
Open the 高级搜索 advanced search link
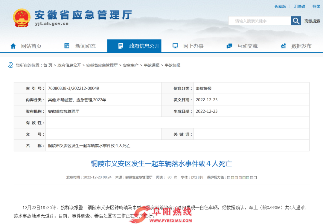click(x=312, y=21)
